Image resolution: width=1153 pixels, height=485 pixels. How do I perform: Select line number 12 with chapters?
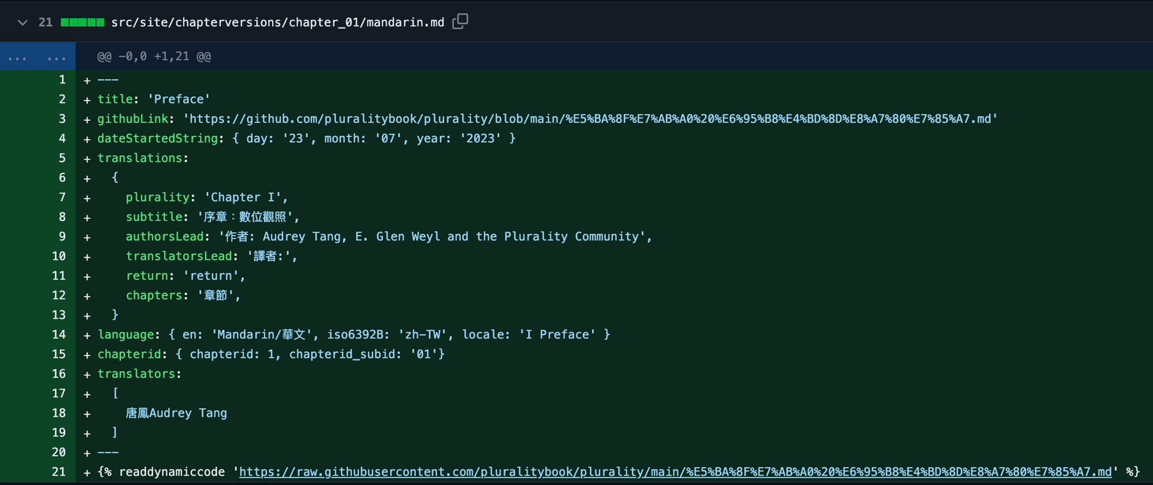(59, 295)
